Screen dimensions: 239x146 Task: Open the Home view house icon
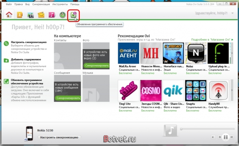tap(9, 15)
